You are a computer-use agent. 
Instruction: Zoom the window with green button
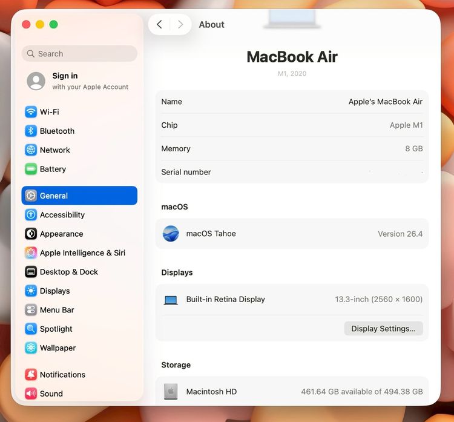click(x=53, y=24)
